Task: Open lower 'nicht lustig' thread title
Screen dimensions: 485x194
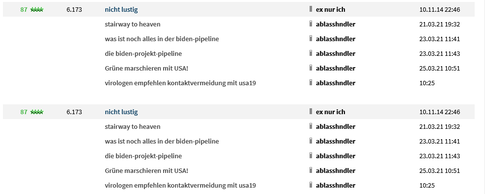Action: [121, 112]
